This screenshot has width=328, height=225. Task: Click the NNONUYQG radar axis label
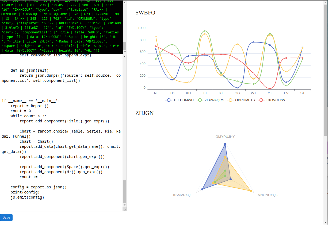[x=268, y=195]
